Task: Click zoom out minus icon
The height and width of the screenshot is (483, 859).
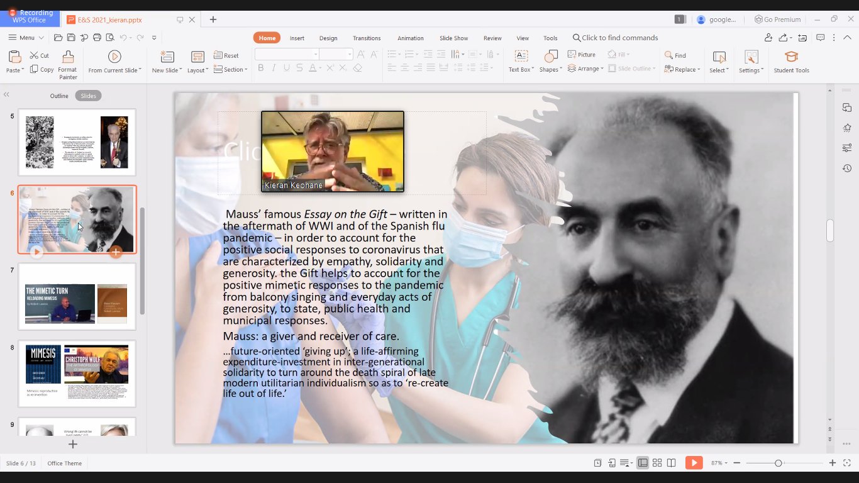Action: pos(737,463)
